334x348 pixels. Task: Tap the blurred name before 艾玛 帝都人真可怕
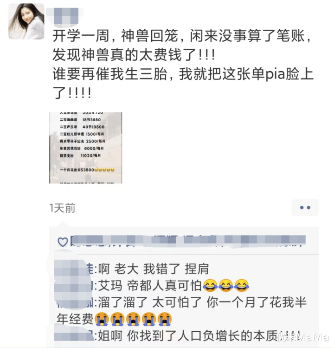[73, 286]
